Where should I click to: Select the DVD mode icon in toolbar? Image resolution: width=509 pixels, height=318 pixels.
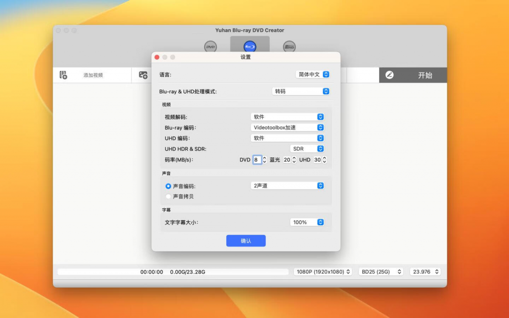tap(210, 46)
